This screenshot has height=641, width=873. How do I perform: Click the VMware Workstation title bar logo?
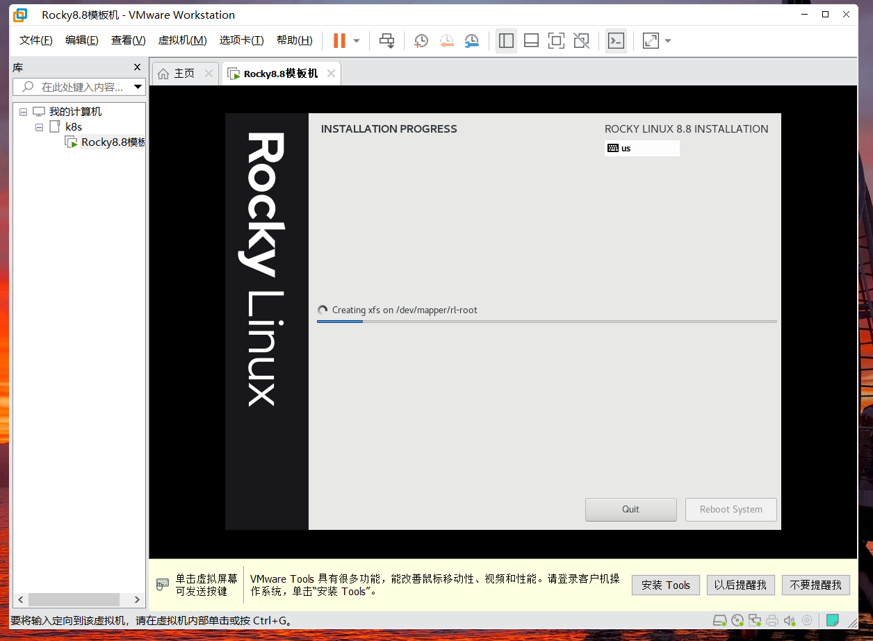[x=21, y=15]
